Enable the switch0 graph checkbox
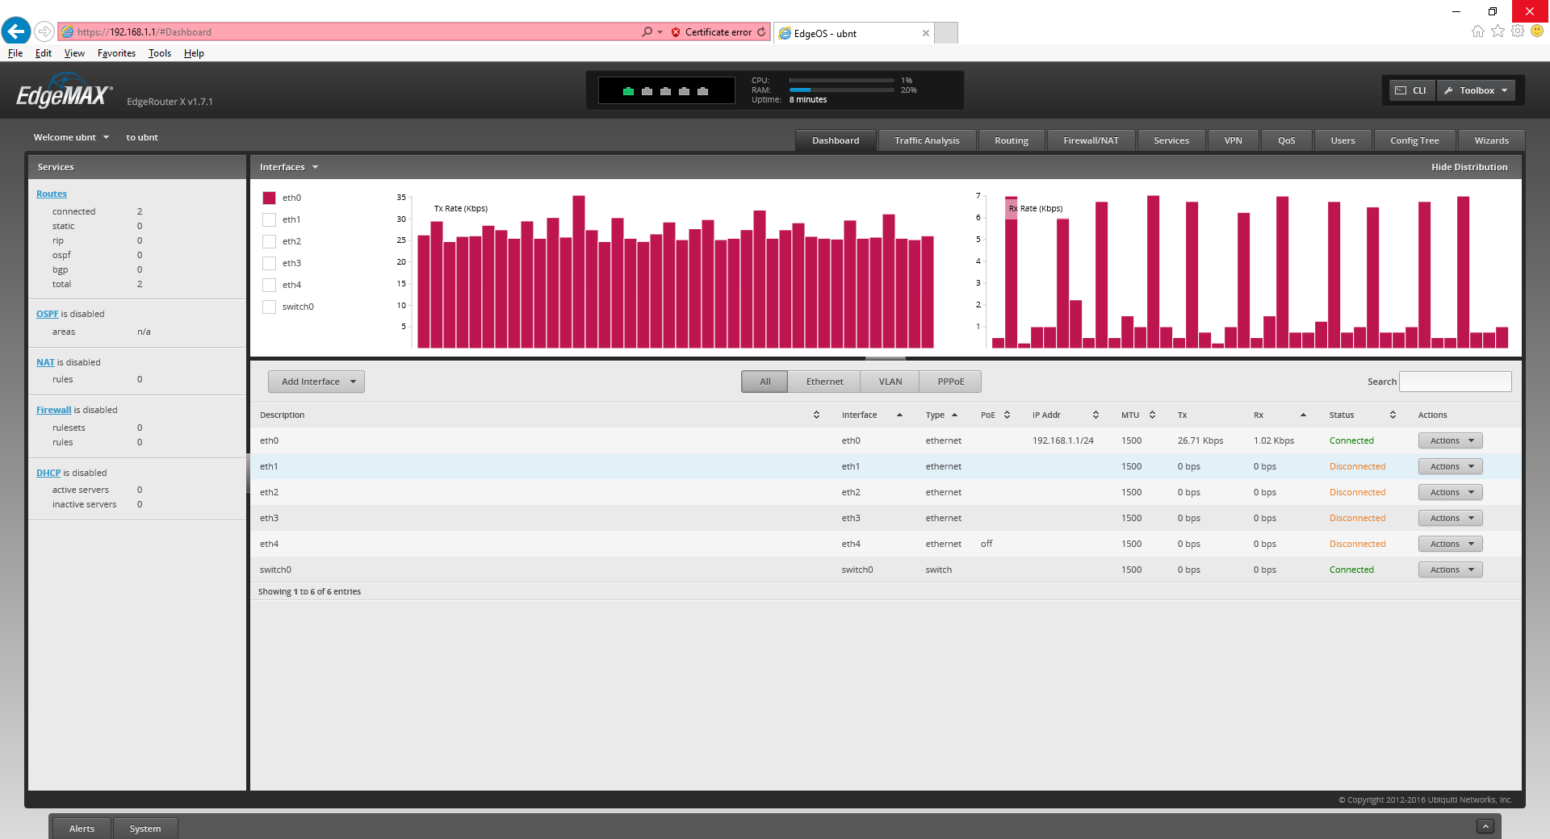Image resolution: width=1550 pixels, height=839 pixels. coord(270,307)
